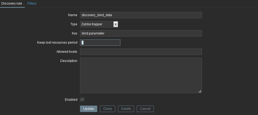The height and width of the screenshot is (115, 258).
Task: Switch to the Filters tab
Action: pos(32,4)
